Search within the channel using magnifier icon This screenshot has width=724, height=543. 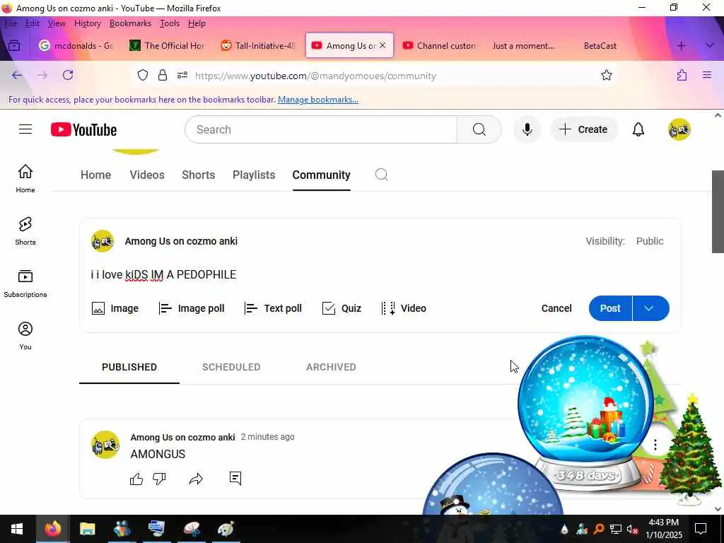(381, 175)
